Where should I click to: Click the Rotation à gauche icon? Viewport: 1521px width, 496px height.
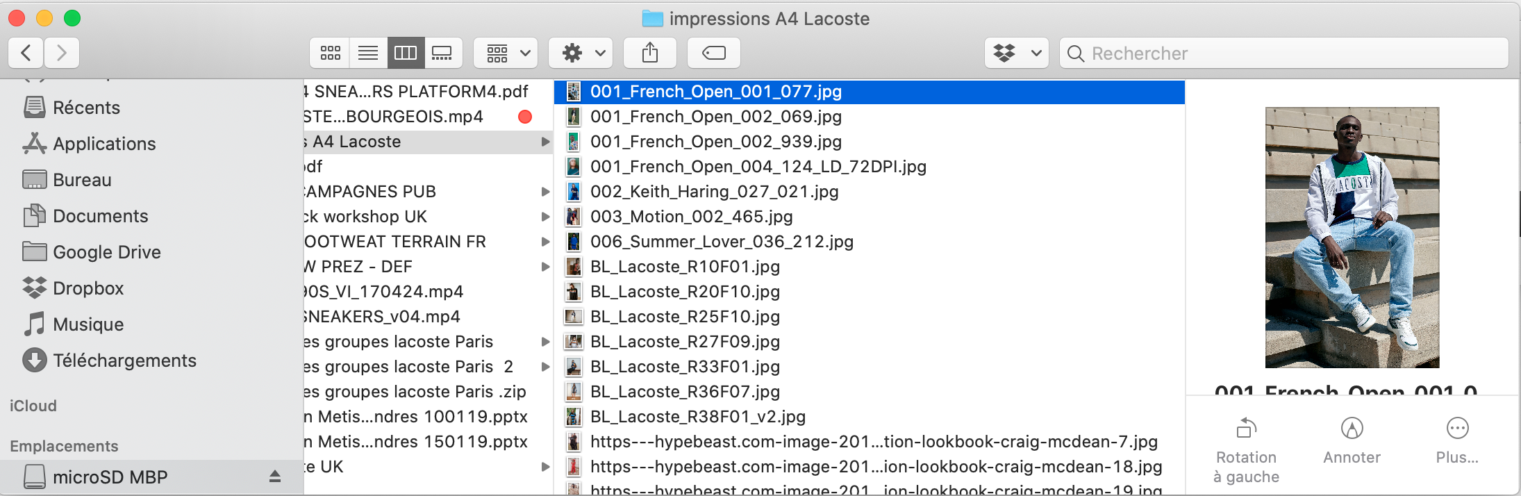click(x=1247, y=429)
